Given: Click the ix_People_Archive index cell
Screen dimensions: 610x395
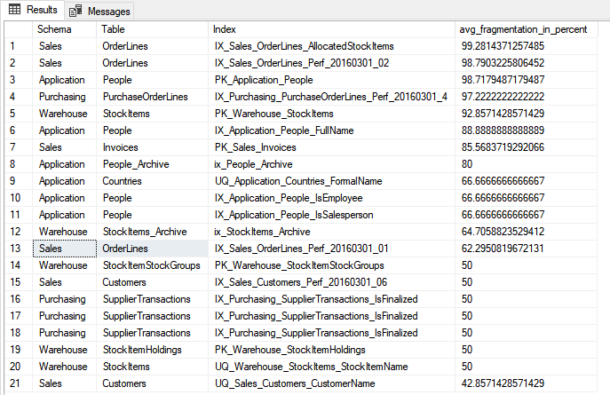Looking at the screenshot, I should tap(331, 164).
